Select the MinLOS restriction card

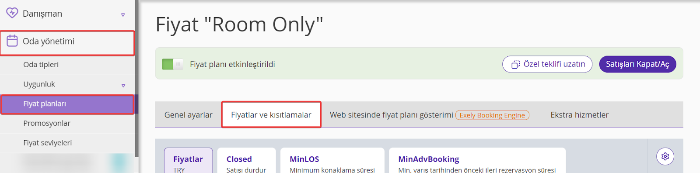point(332,161)
